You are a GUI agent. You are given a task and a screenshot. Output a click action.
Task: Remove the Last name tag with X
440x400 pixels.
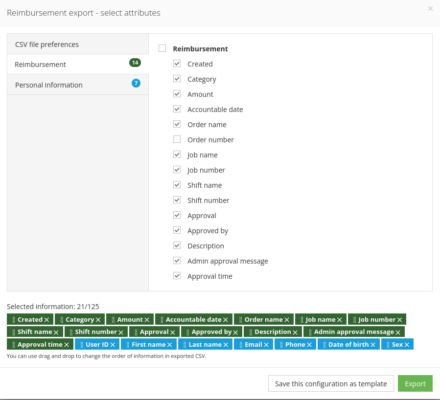tap(226, 345)
